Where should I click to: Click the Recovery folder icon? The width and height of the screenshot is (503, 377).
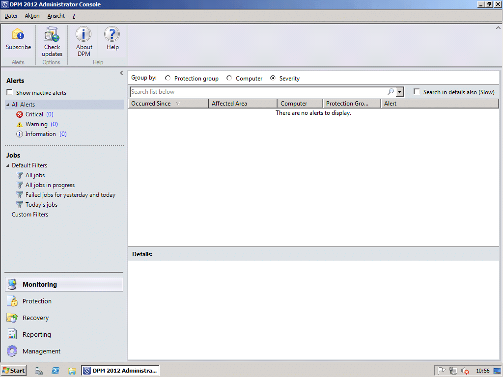(12, 318)
